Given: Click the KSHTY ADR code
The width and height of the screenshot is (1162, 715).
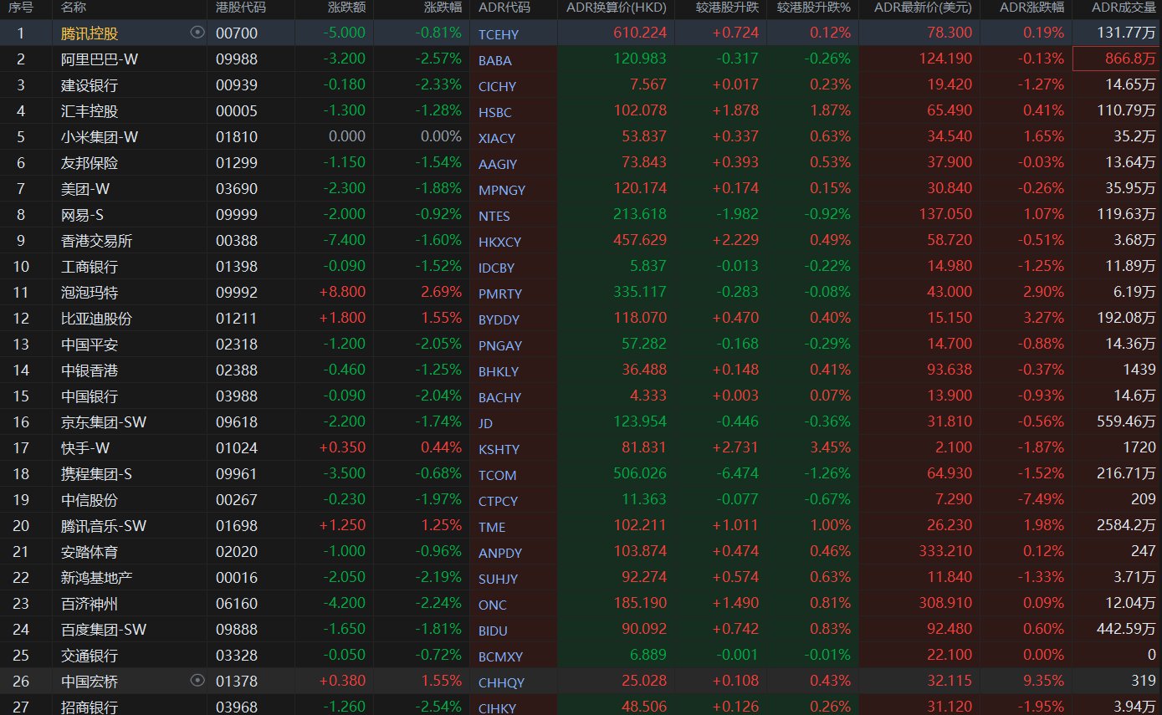Looking at the screenshot, I should (499, 449).
